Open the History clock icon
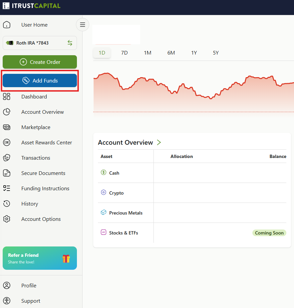The height and width of the screenshot is (308, 294). [x=7, y=204]
